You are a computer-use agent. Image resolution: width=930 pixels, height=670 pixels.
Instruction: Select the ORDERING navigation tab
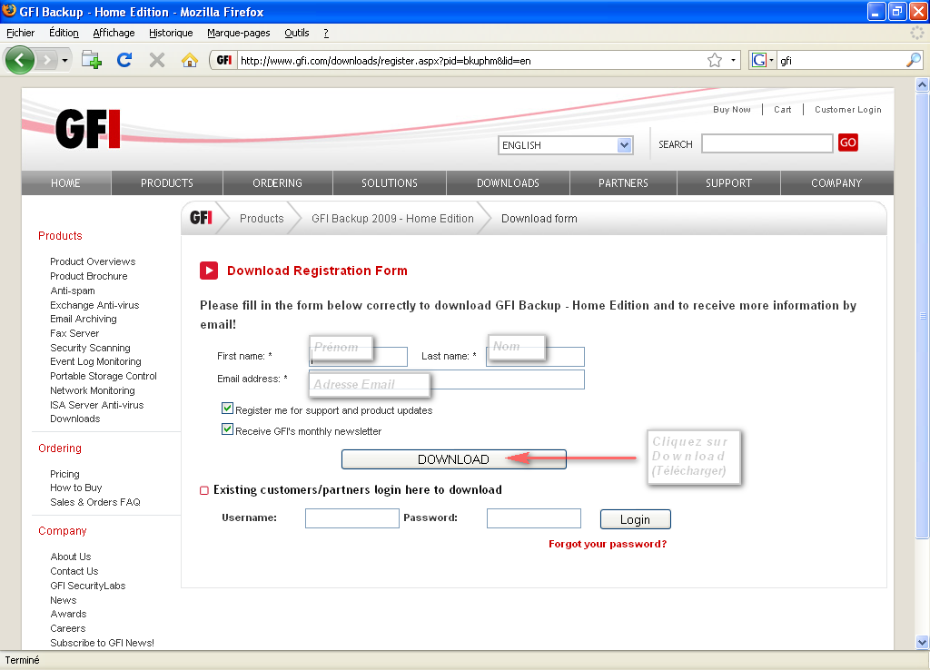tap(278, 183)
